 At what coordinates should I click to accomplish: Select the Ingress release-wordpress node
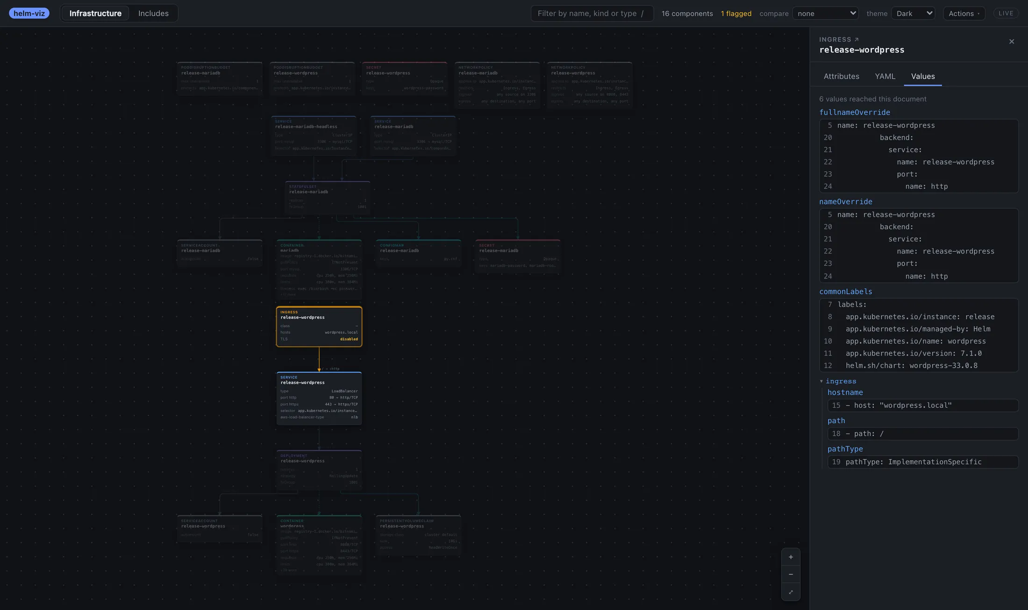coord(319,326)
